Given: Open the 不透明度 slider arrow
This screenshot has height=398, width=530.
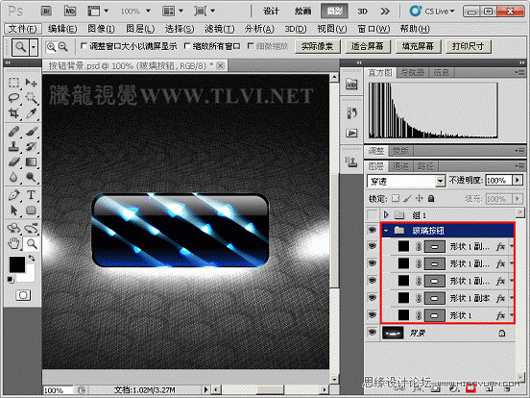Looking at the screenshot, I should [x=518, y=180].
